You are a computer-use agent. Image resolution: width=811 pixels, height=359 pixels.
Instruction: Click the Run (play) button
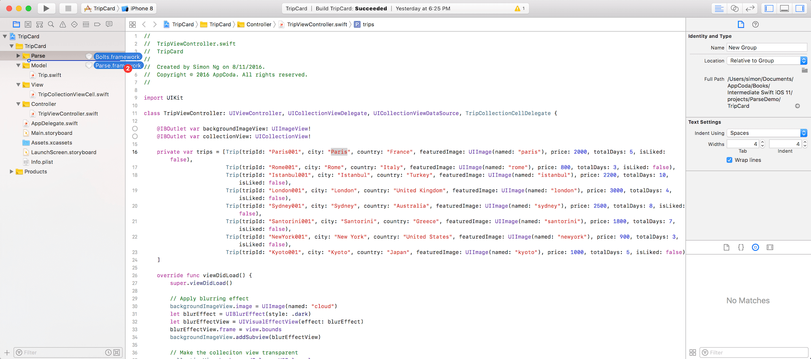(46, 8)
